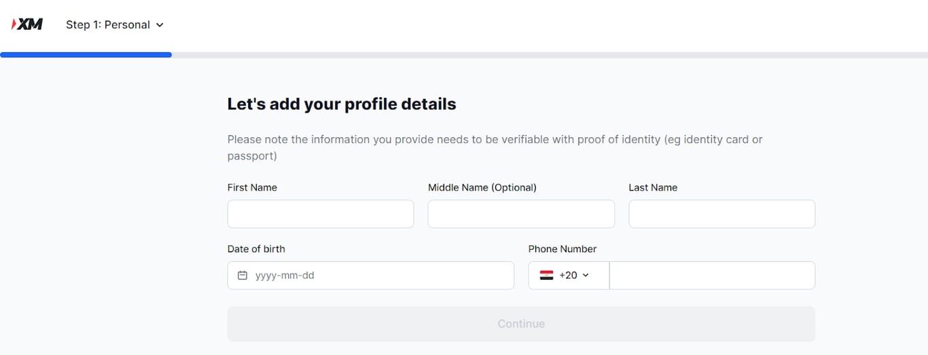Viewport: 928px width, 355px height.
Task: Click the Middle Name (Optional) label
Action: (482, 187)
